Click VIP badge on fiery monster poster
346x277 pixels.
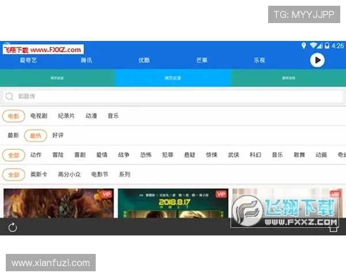107,194
